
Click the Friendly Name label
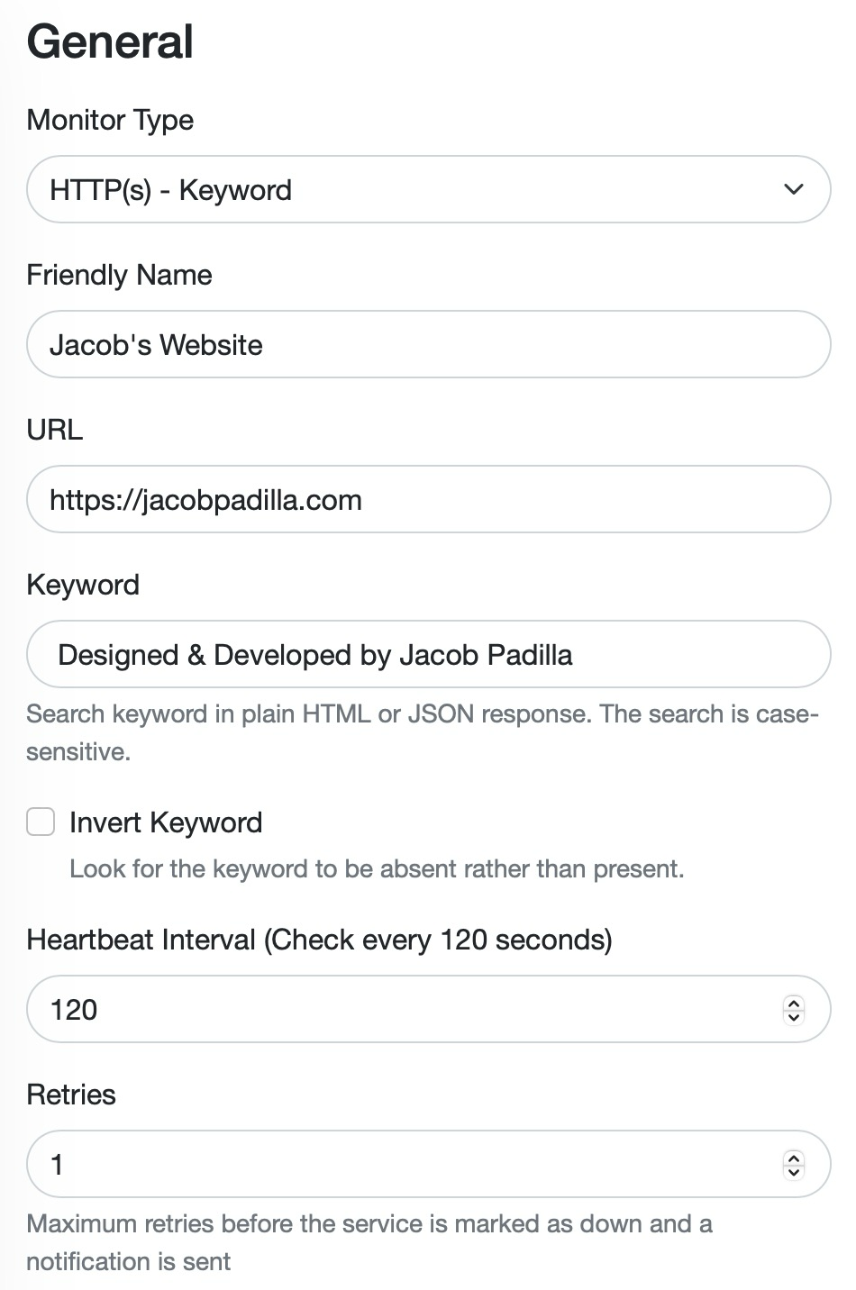(x=119, y=275)
